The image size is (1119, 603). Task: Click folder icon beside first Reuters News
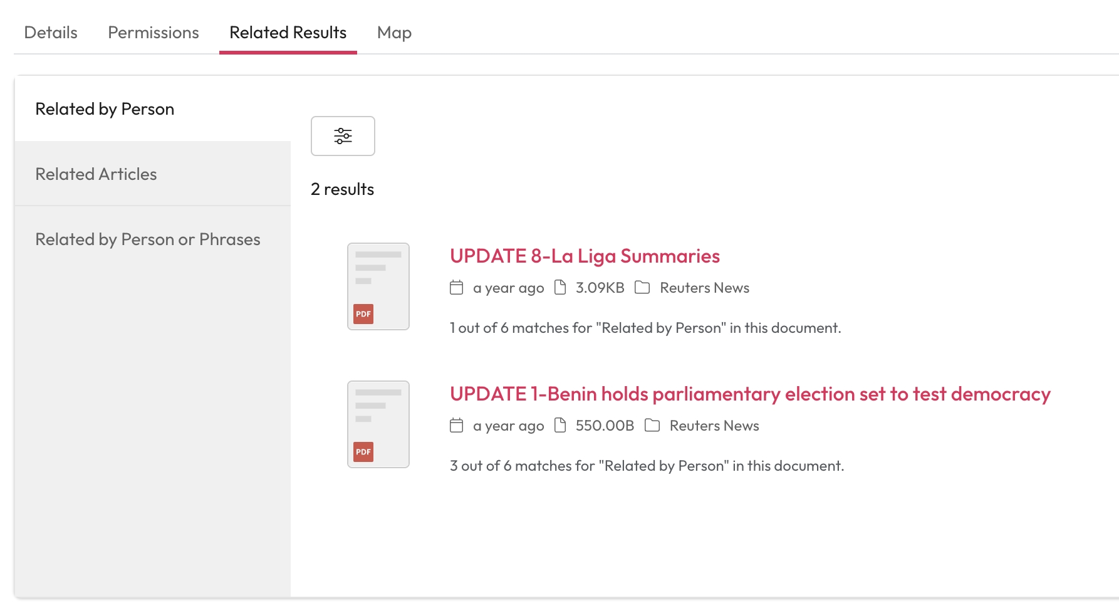(642, 288)
